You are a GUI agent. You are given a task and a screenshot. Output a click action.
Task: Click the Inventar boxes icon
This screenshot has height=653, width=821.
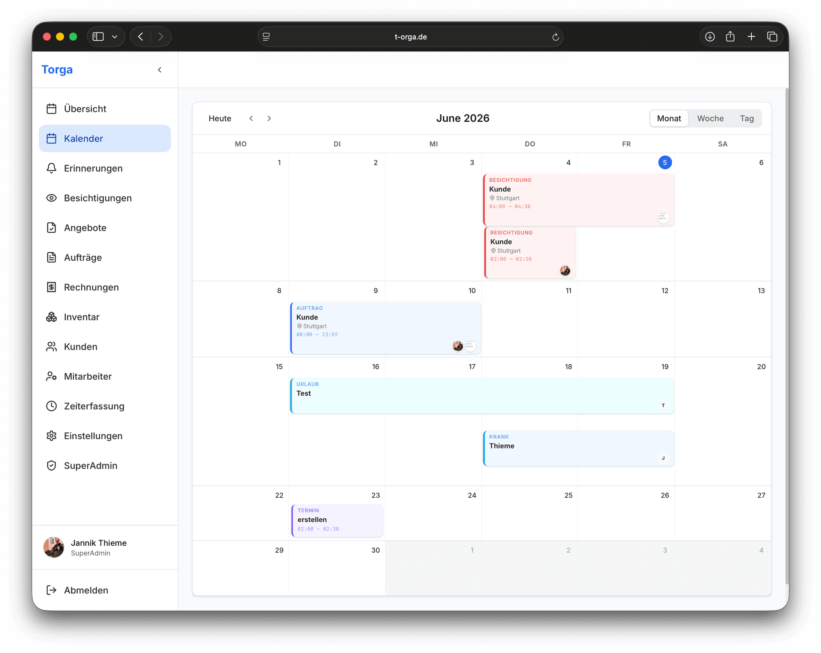pos(51,317)
